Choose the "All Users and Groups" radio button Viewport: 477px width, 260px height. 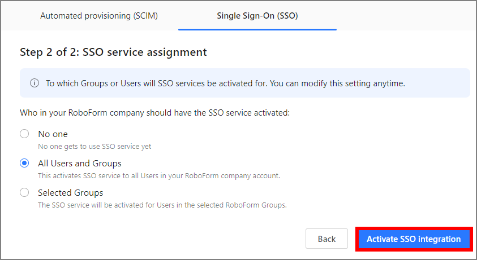point(24,164)
